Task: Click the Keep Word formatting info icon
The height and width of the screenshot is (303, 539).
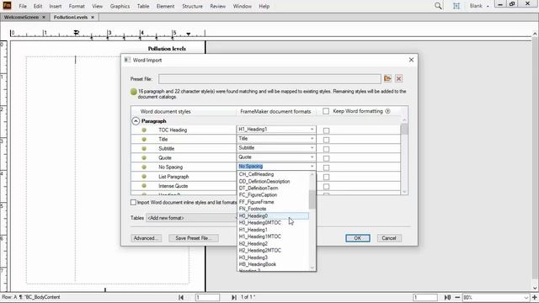Action: pyautogui.click(x=387, y=111)
